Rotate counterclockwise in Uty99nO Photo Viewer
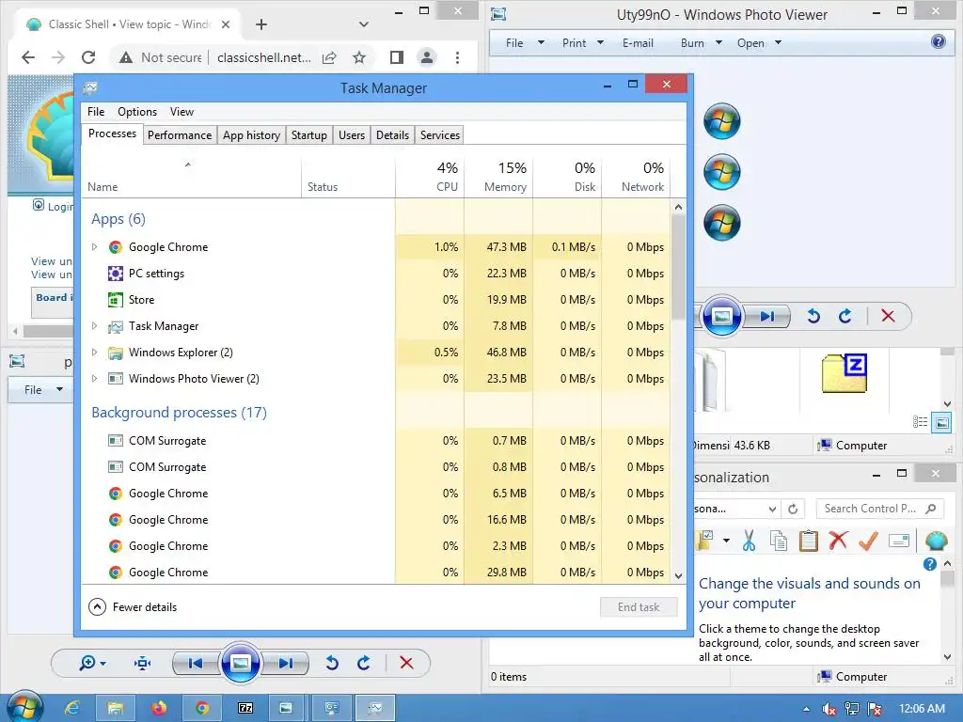The image size is (963, 722). (813, 316)
